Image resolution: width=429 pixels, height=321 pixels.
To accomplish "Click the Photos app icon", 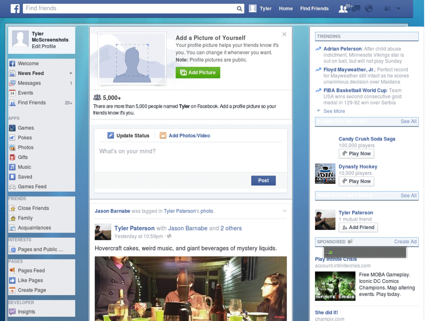I will (12, 148).
